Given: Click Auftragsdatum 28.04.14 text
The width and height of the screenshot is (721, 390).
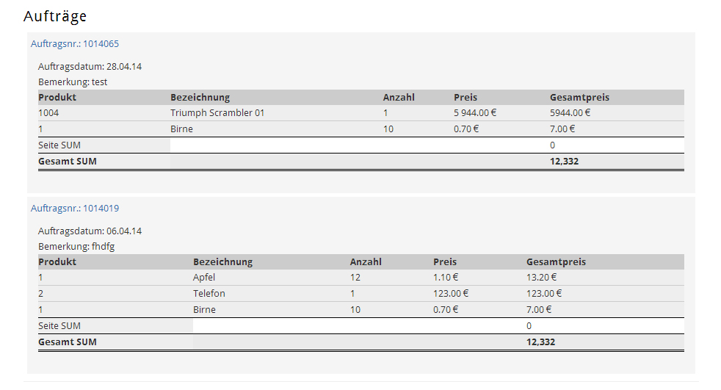Looking at the screenshot, I should tap(90, 67).
